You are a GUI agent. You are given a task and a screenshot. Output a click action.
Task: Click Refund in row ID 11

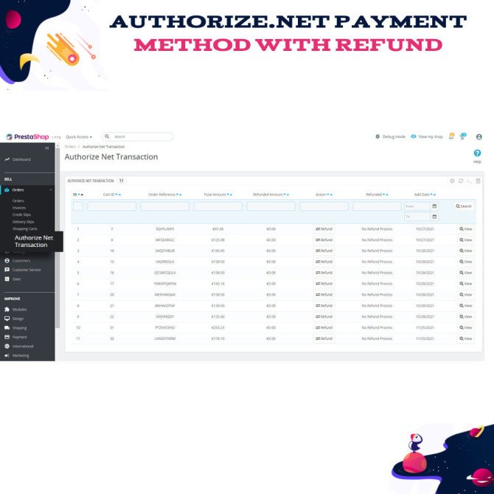pyautogui.click(x=324, y=338)
